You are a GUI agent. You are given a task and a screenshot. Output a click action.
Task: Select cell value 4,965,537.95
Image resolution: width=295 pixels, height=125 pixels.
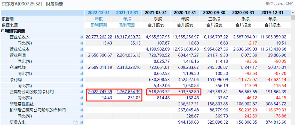coord(158,37)
